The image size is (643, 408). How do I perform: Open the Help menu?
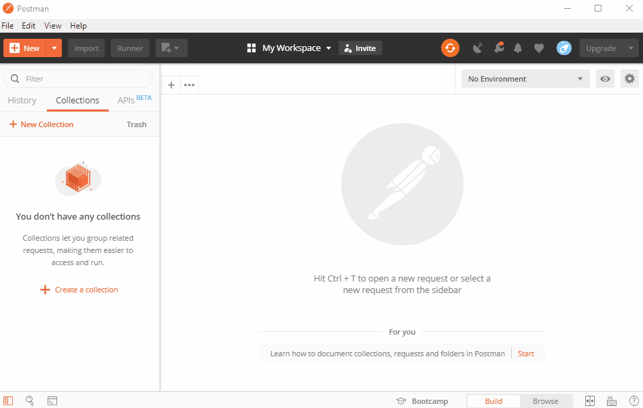(x=78, y=25)
